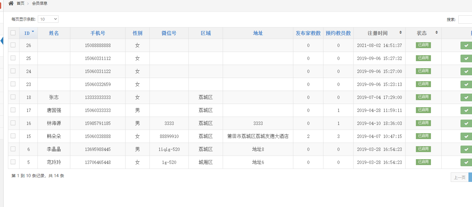This screenshot has width=472, height=207.
Task: Click the blue sidebar collapse arrow
Action: click(2, 41)
